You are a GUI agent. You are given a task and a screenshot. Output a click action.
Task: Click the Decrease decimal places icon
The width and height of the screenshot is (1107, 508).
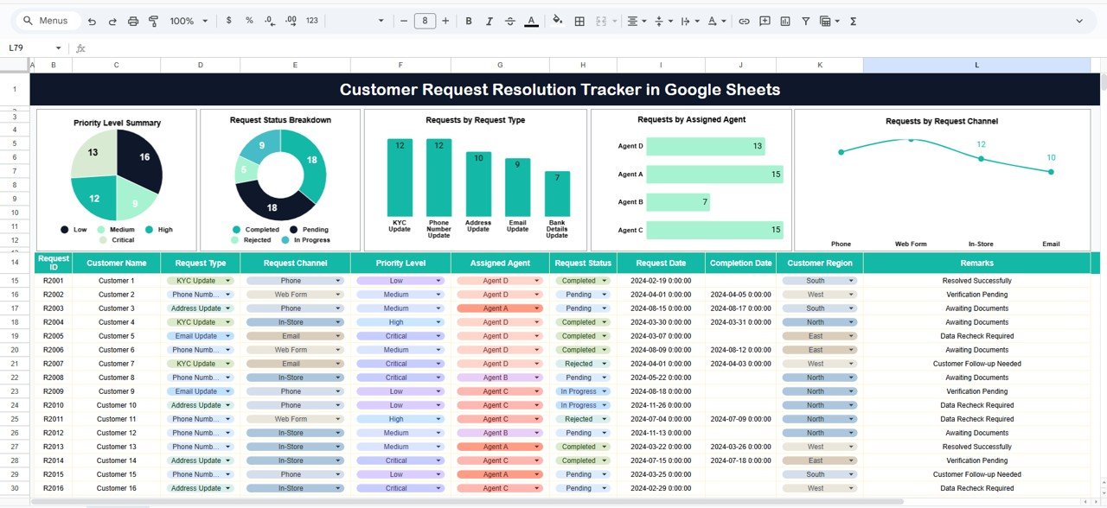[x=270, y=21]
